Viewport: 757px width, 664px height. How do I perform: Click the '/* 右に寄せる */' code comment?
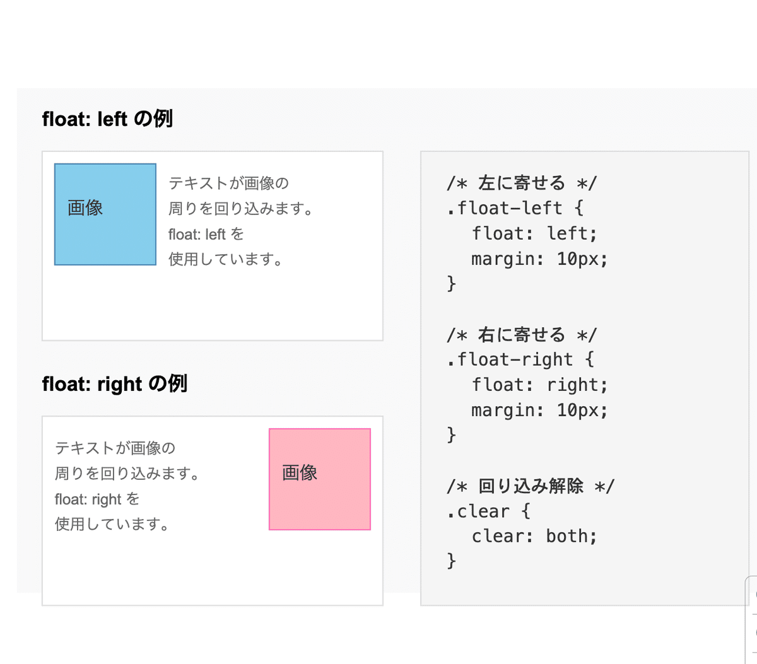pos(521,334)
